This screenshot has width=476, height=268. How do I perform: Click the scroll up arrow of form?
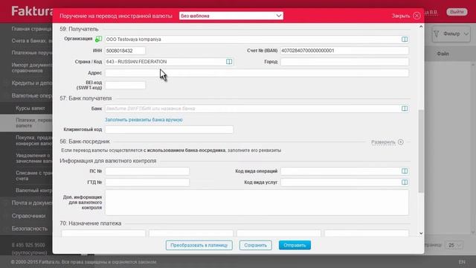(x=421, y=27)
